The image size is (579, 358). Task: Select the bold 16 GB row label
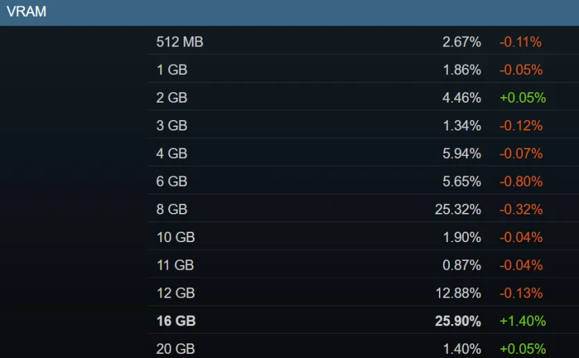pyautogui.click(x=175, y=321)
